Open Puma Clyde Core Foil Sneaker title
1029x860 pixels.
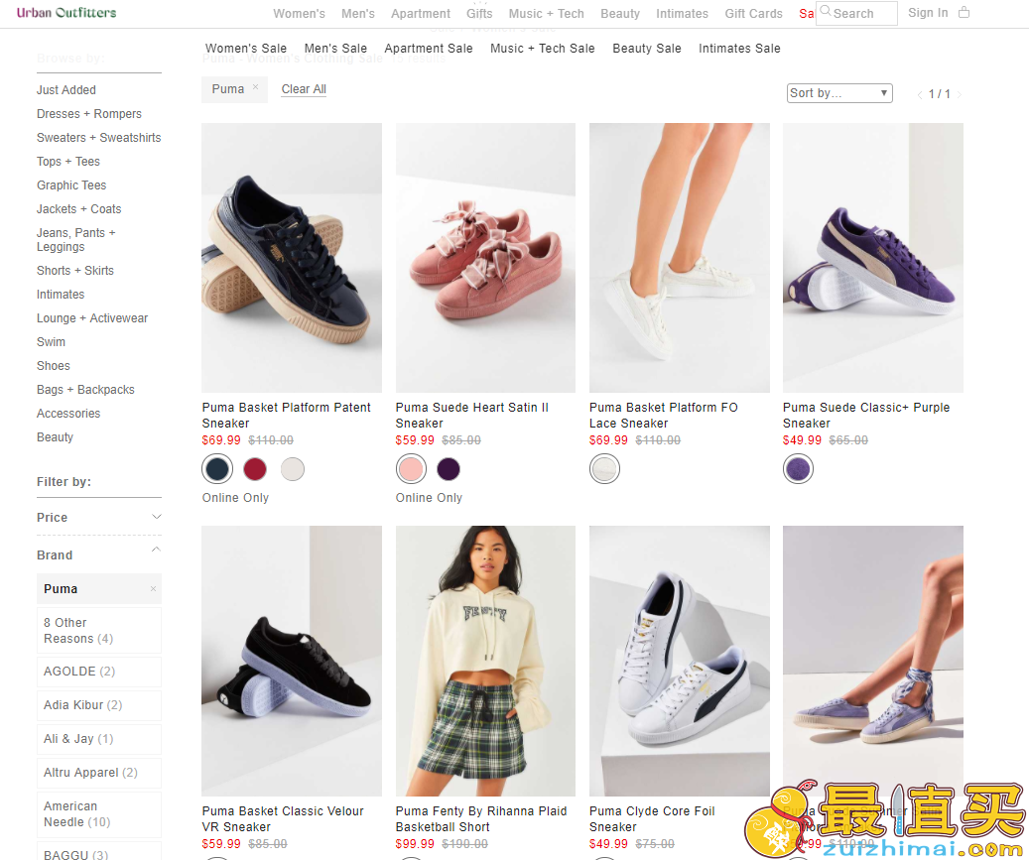[x=652, y=818]
